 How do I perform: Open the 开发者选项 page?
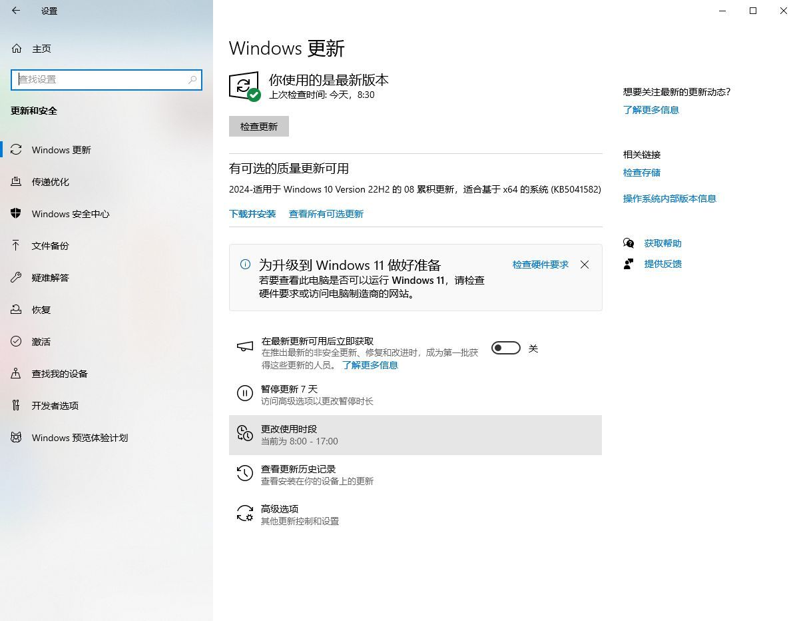(107, 406)
